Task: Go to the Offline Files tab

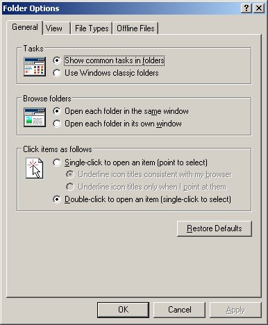Action: (135, 28)
